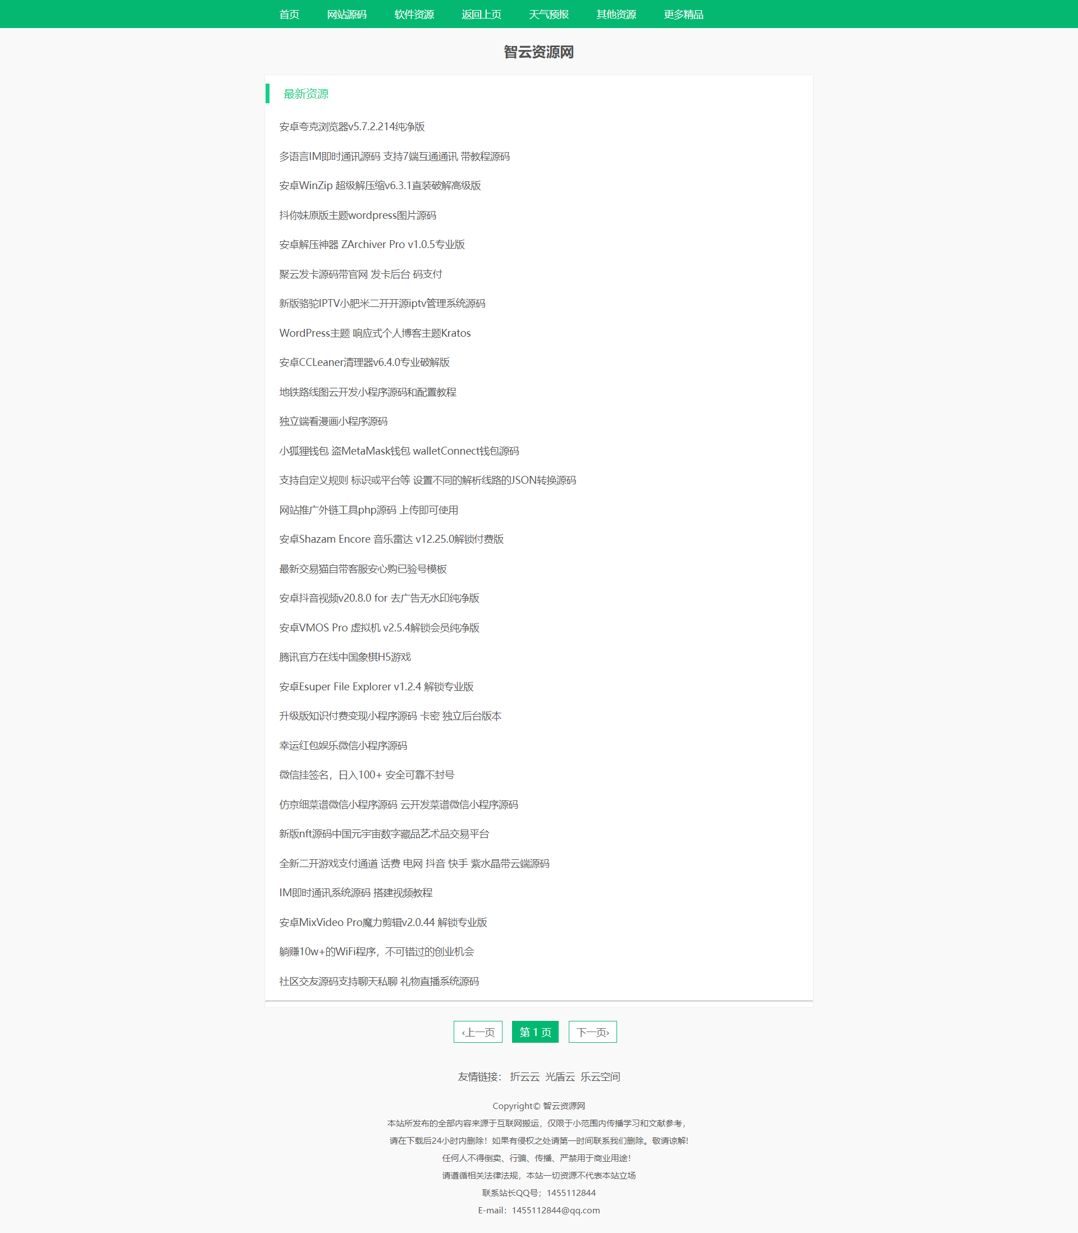The height and width of the screenshot is (1233, 1078).
Task: Click 返回上页 in the navigation bar
Action: click(481, 15)
